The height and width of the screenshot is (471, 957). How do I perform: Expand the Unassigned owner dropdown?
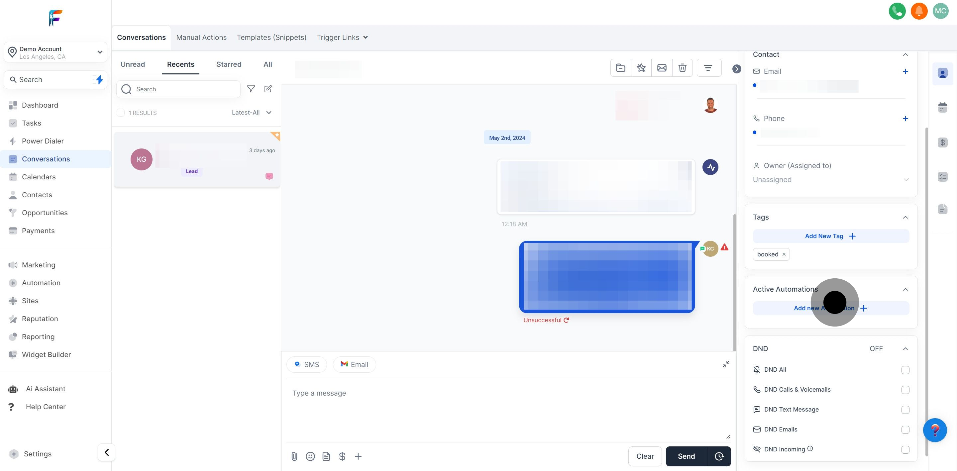(x=906, y=179)
